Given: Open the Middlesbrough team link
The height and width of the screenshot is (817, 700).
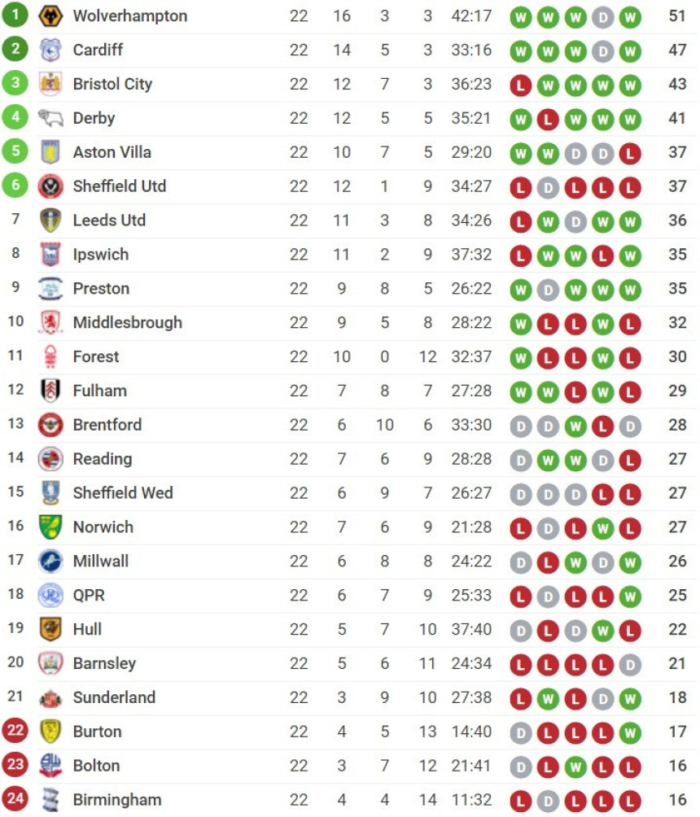Looking at the screenshot, I should (128, 322).
